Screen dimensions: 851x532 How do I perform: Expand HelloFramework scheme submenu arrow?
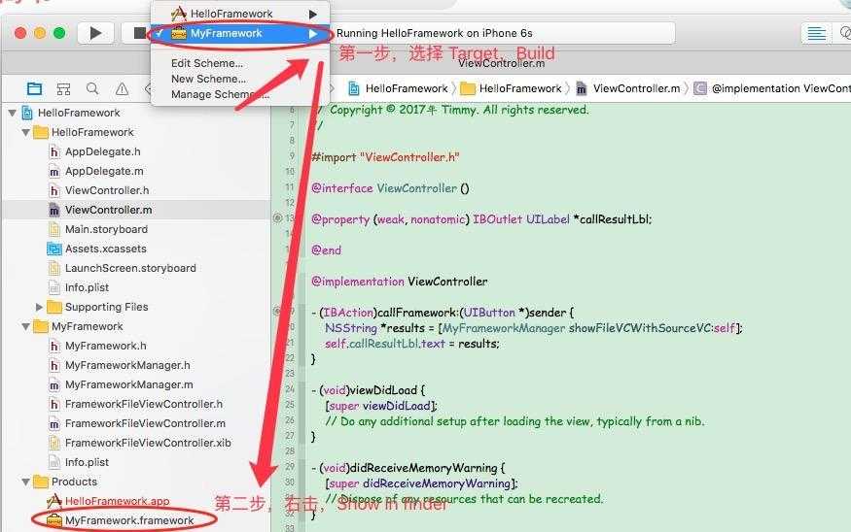(x=313, y=15)
